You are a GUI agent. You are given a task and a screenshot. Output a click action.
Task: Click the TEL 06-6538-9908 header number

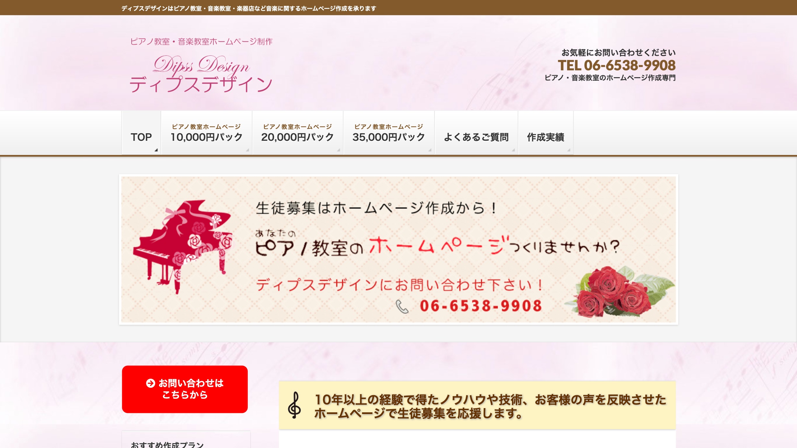616,65
